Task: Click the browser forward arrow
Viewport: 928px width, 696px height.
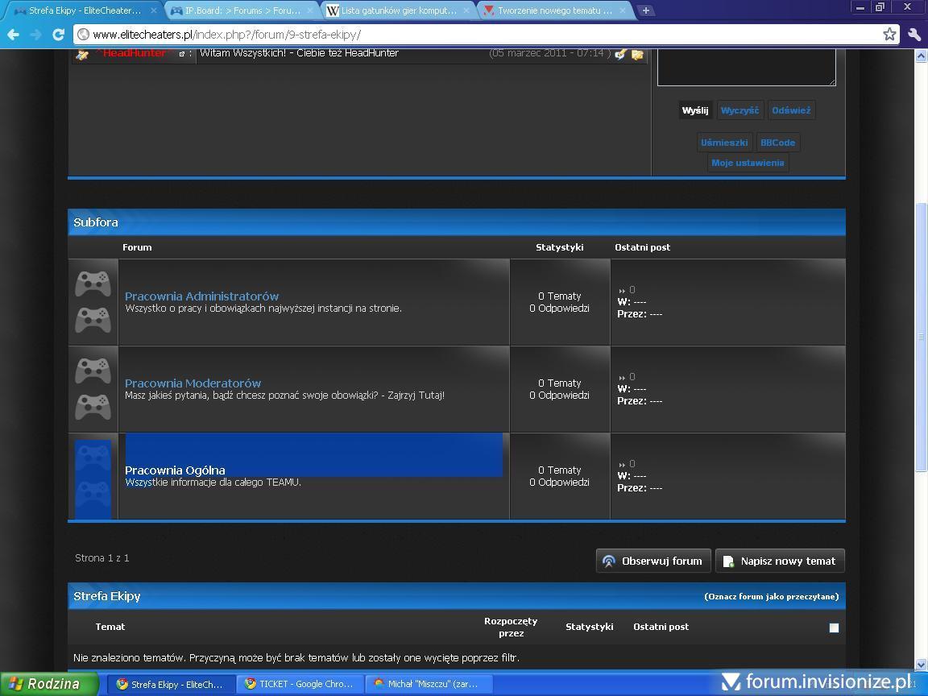Action: pyautogui.click(x=35, y=35)
